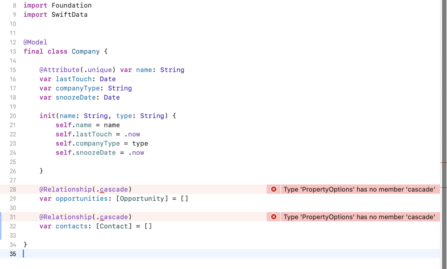Viewport: 447px width, 269px height.
Task: Click '.now' on line 24
Action: tap(136, 153)
